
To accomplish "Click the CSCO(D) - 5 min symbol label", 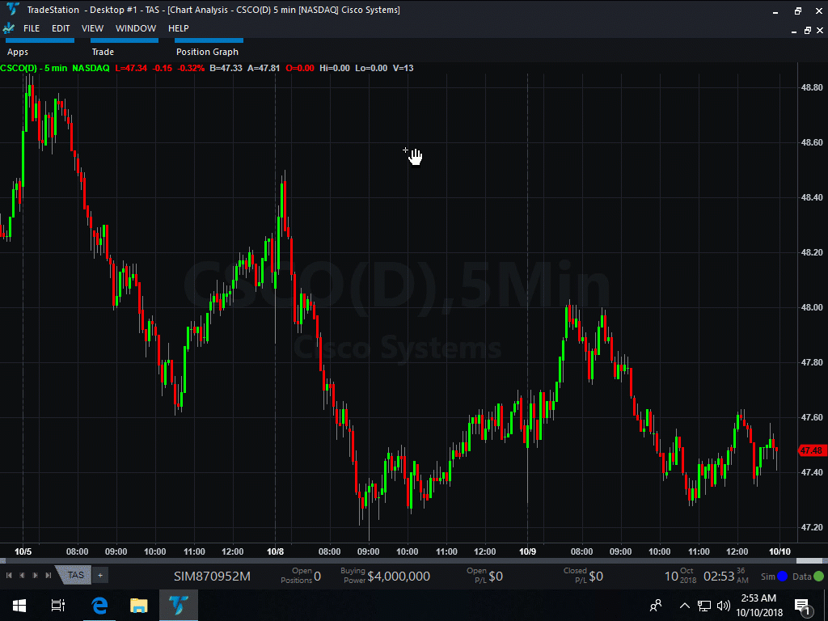I will pyautogui.click(x=34, y=68).
